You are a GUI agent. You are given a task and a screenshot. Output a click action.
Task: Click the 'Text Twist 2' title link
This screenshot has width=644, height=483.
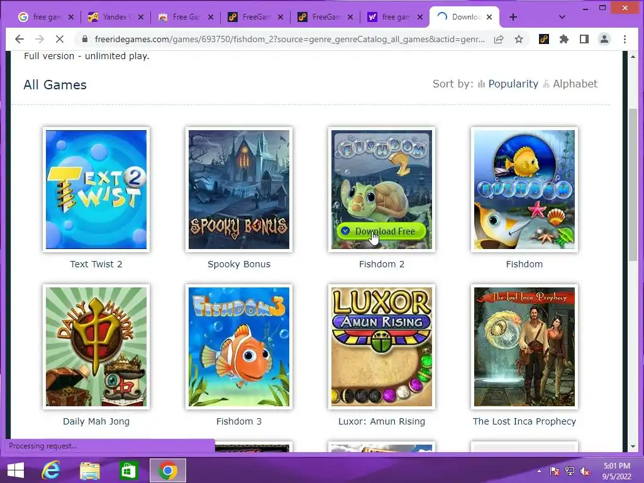click(96, 264)
